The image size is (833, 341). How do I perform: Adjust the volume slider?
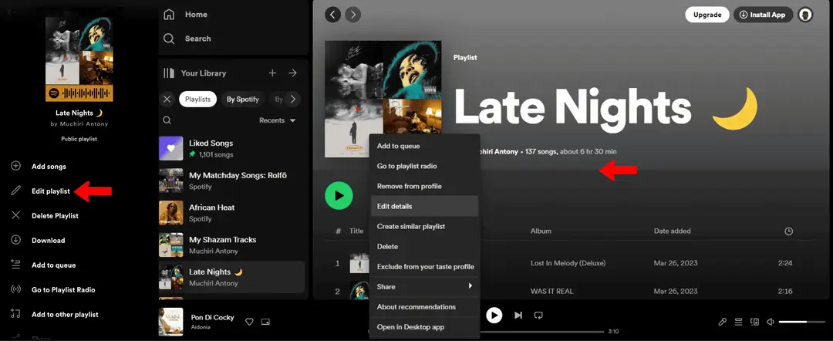(x=801, y=322)
